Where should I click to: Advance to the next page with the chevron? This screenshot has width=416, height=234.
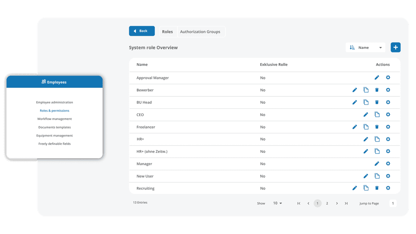tap(337, 203)
